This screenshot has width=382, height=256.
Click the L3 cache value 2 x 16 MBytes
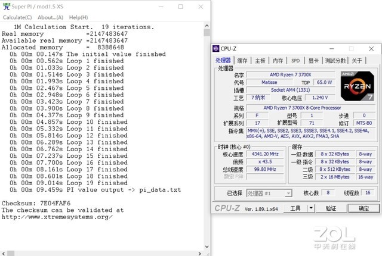[x=335, y=177]
